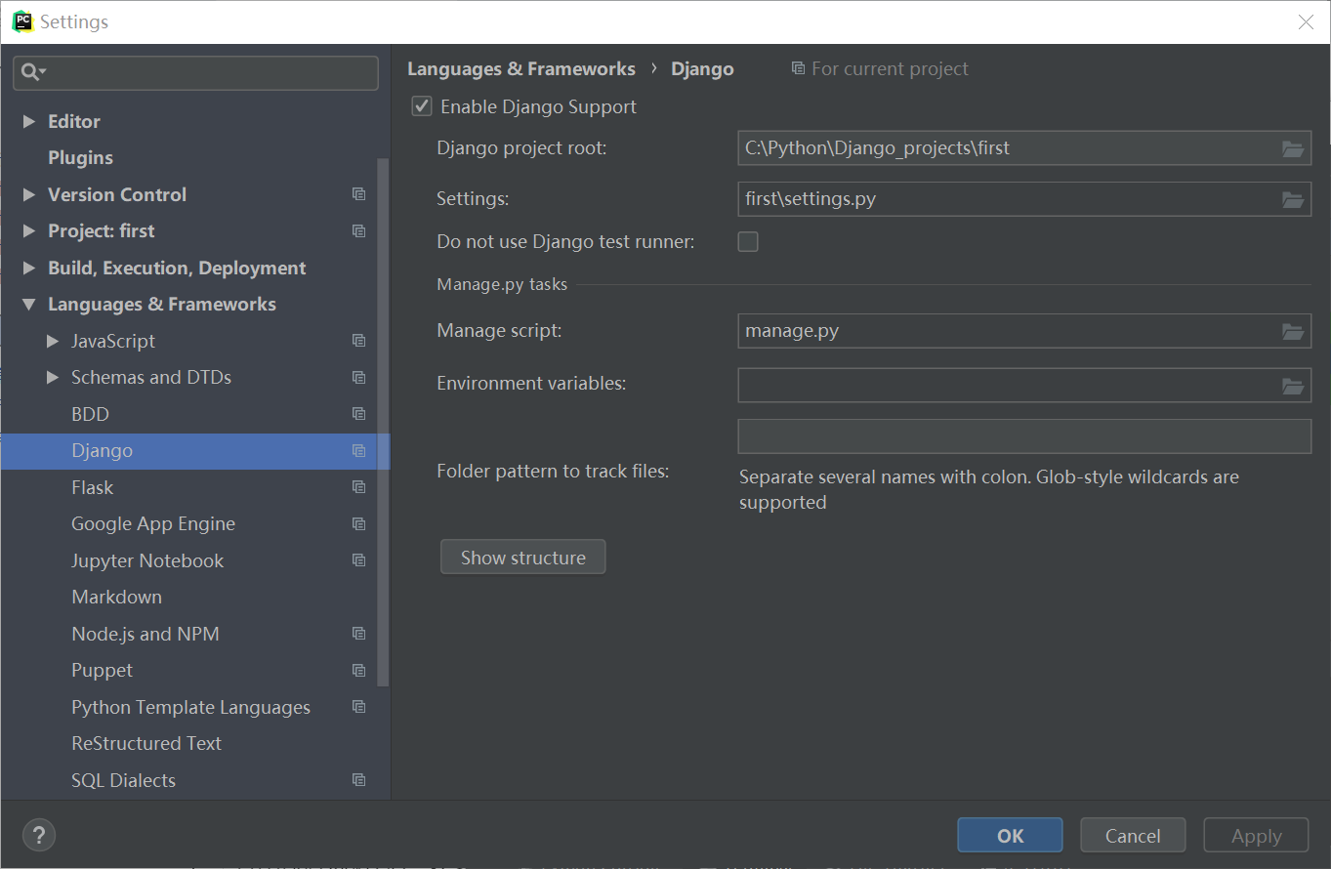
Task: Select Puppet in the settings tree
Action: tap(102, 671)
